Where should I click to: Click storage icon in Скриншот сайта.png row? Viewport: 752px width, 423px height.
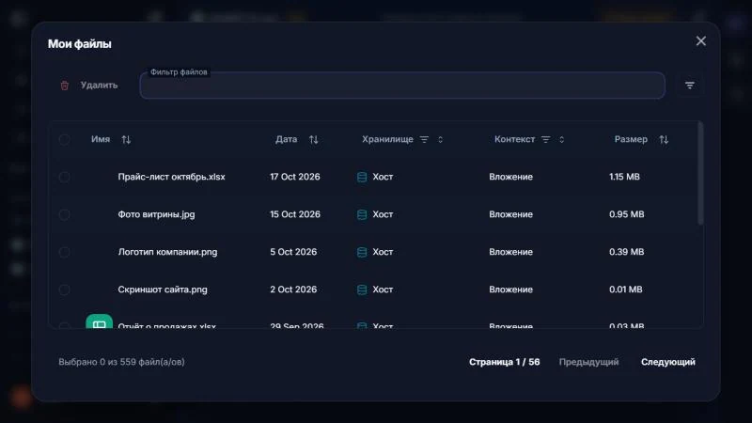(x=362, y=290)
